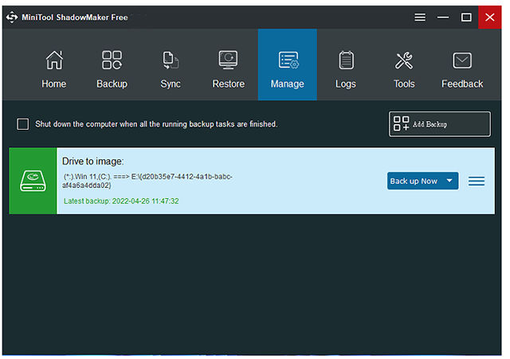Select the Restore icon in navigation
Viewport: 510px width, 359px height.
click(x=228, y=60)
